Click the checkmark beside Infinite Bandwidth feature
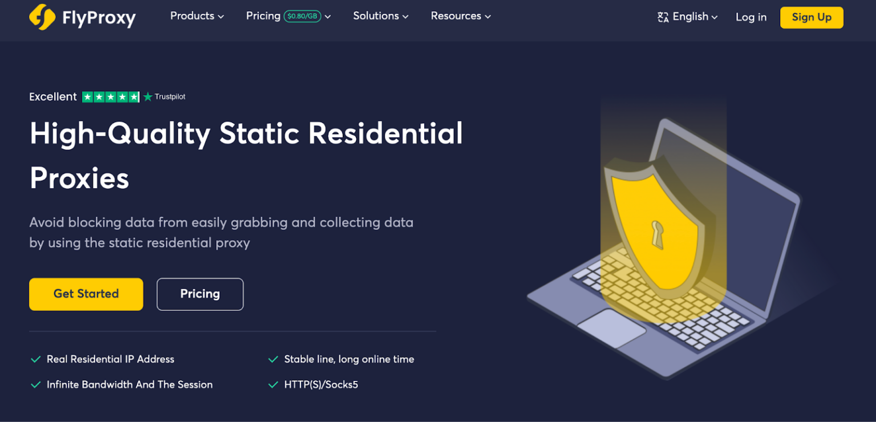The height and width of the screenshot is (422, 876). [34, 384]
